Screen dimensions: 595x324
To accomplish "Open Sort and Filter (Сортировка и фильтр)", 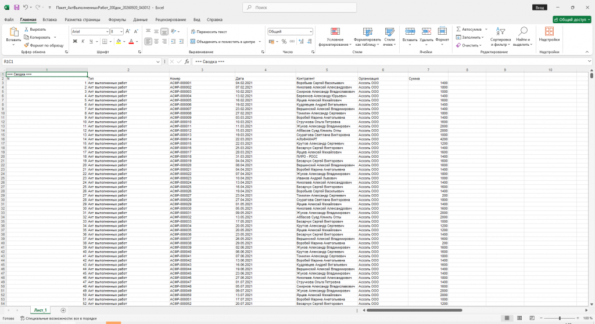I will coord(500,37).
